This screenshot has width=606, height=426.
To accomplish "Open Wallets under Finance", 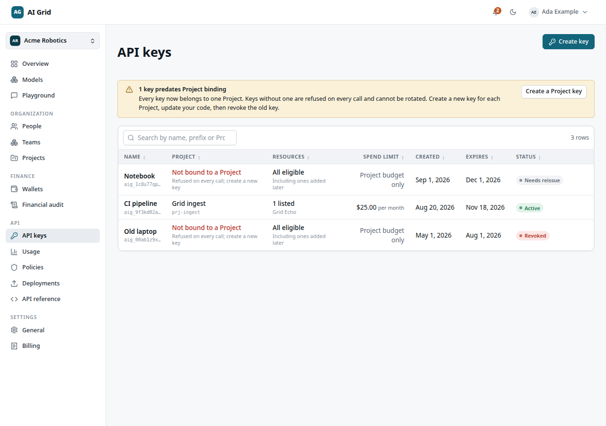I will 53,189.
